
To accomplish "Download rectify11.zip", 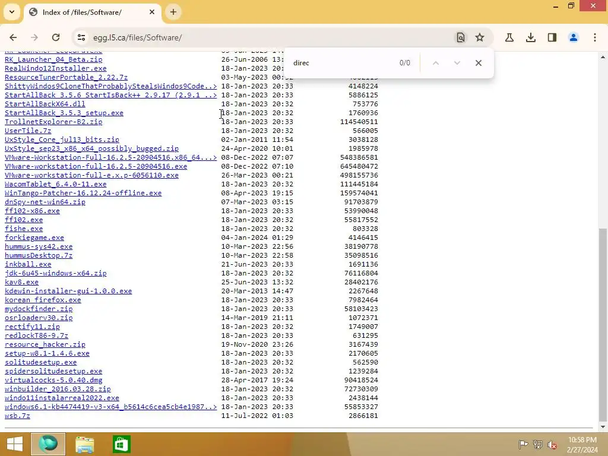I will [x=32, y=327].
